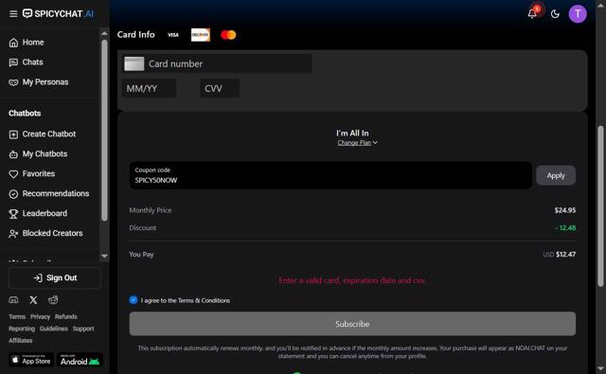
Task: Click the Blocked Creators user icon
Action: tap(13, 234)
